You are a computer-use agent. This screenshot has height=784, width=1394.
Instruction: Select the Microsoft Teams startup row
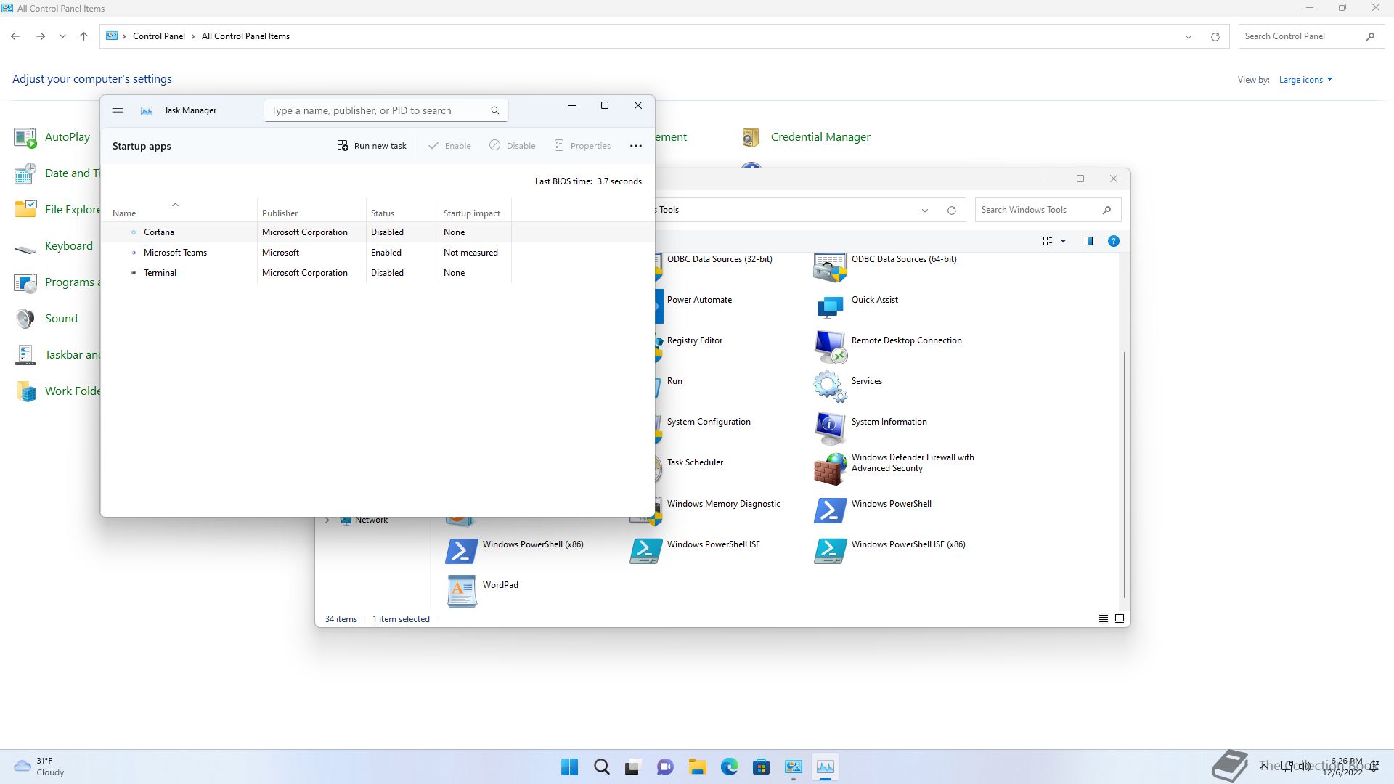pos(378,253)
